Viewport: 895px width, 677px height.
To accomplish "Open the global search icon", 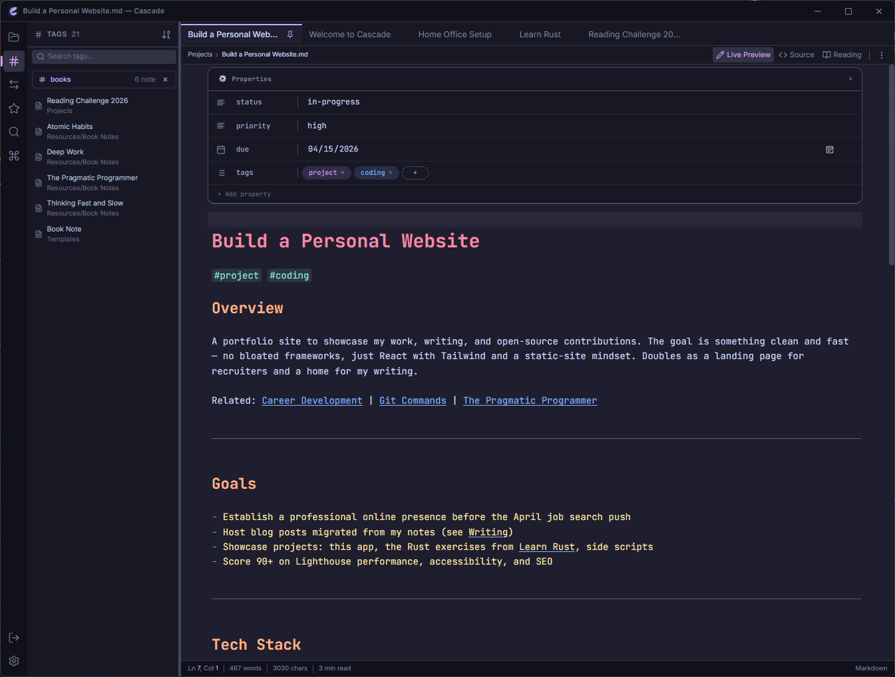I will pyautogui.click(x=14, y=132).
